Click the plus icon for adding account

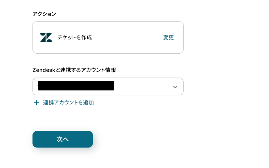(x=36, y=103)
